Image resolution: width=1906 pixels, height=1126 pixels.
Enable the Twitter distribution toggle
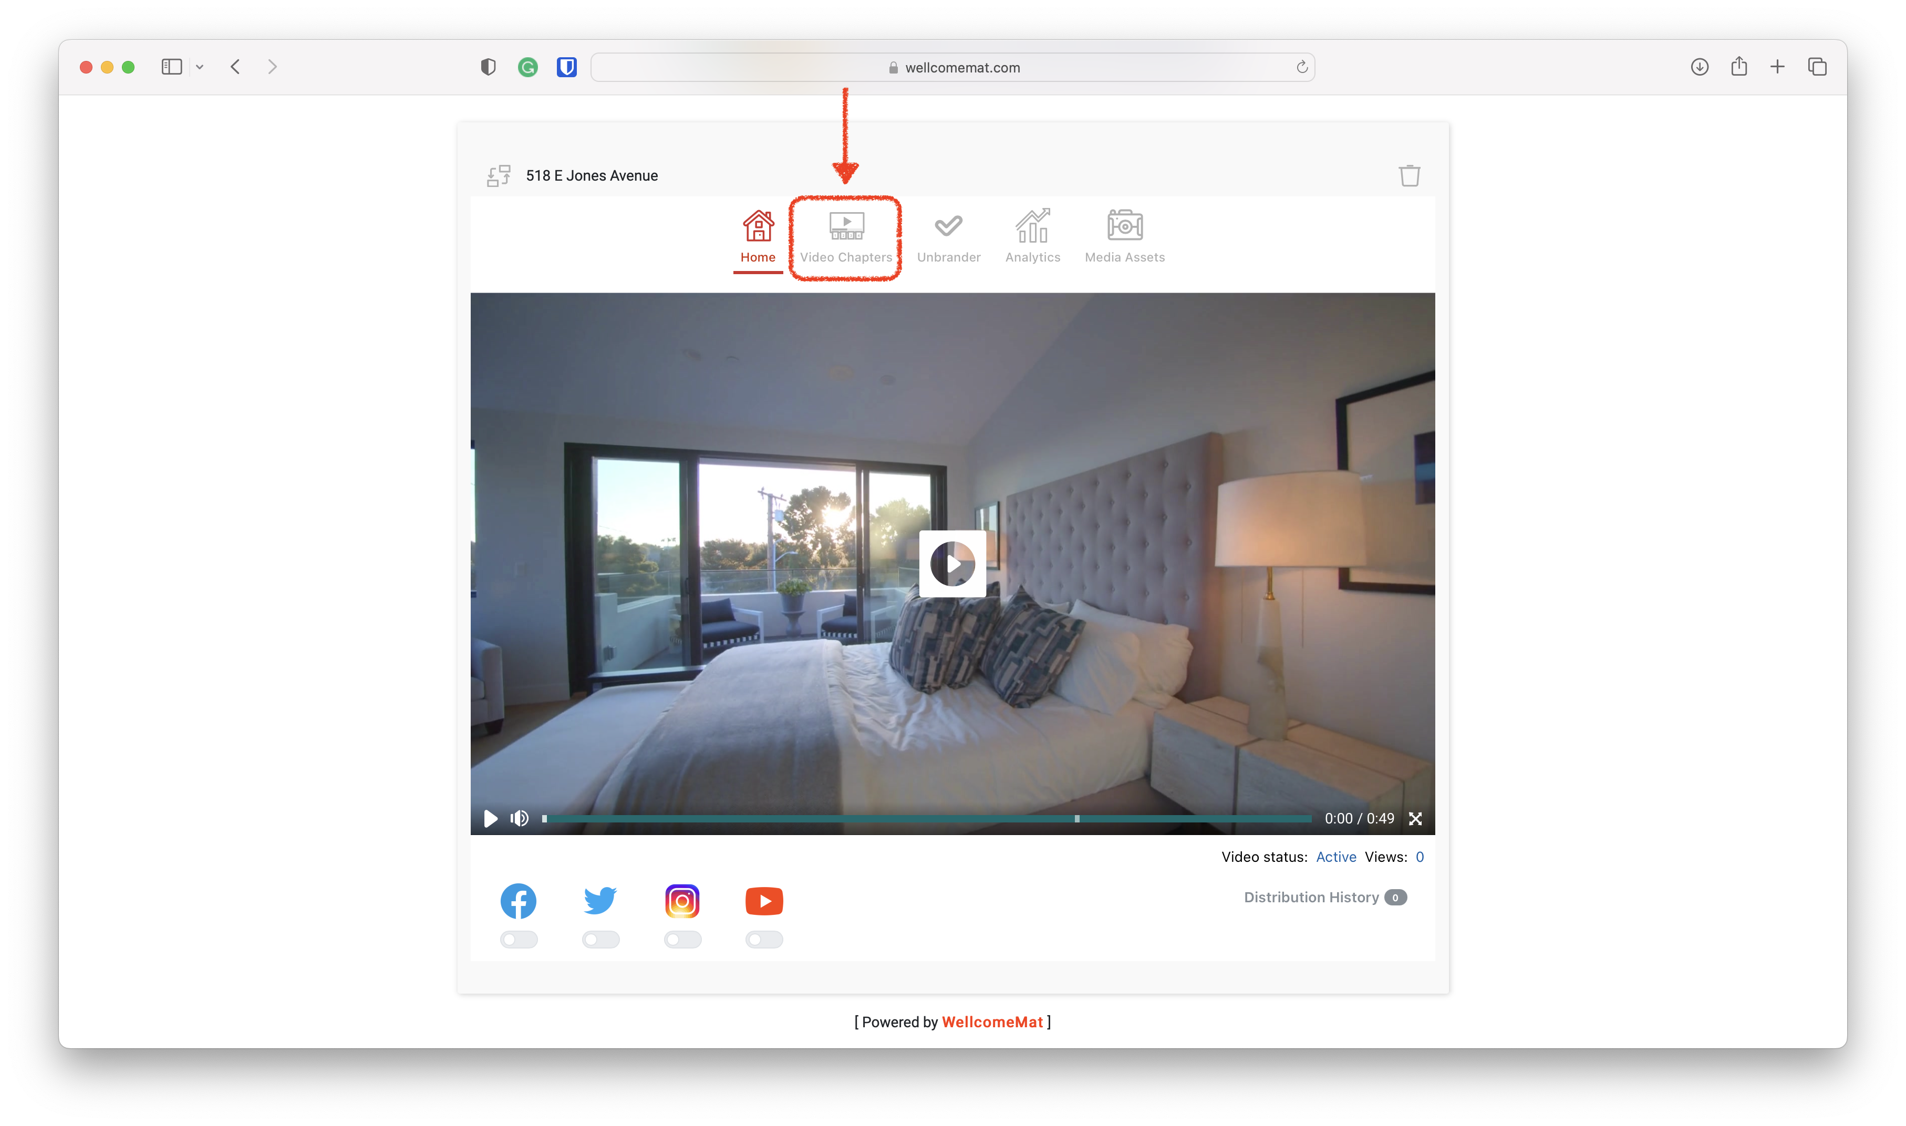pos(601,940)
